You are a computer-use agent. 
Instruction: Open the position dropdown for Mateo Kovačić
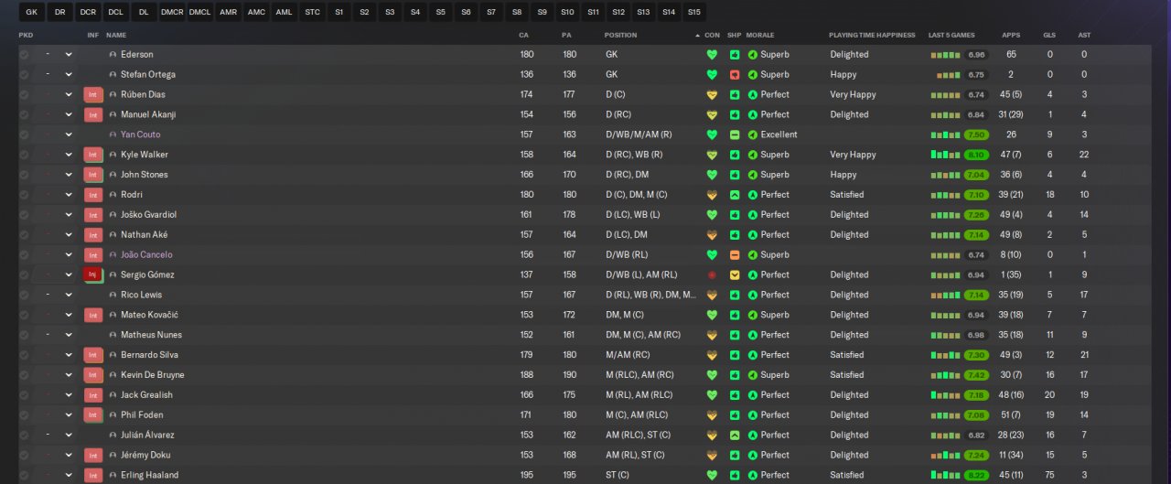(68, 315)
